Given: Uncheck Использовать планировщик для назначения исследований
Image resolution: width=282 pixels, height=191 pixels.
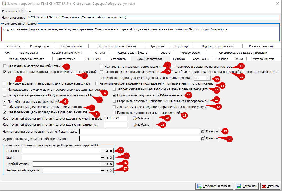Looking at the screenshot, I should click(5, 72).
